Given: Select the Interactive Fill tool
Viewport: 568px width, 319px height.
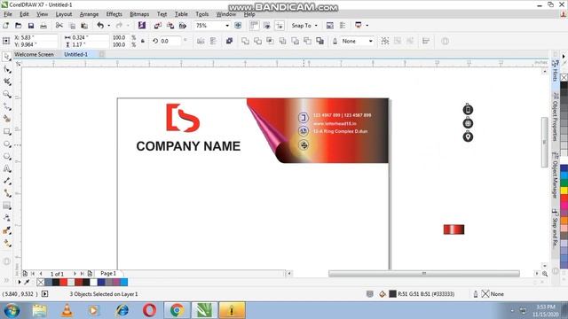Looking at the screenshot, I should pyautogui.click(x=6, y=244).
